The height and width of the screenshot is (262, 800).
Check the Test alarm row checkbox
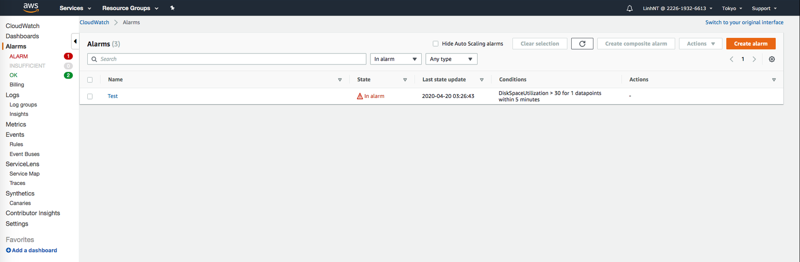click(90, 96)
